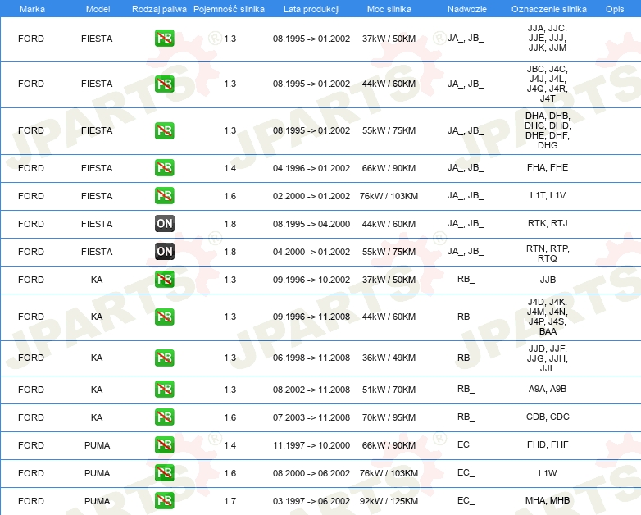Image resolution: width=641 pixels, height=515 pixels.
Task: Click the RTN, RTP, RTQ engine code cell
Action: pos(548,253)
